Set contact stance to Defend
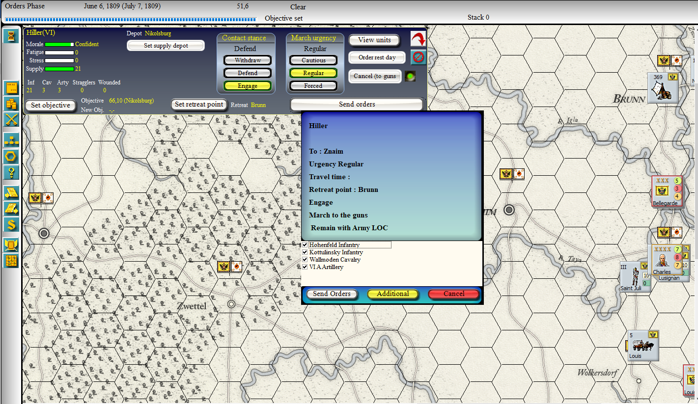The image size is (698, 404). [248, 73]
